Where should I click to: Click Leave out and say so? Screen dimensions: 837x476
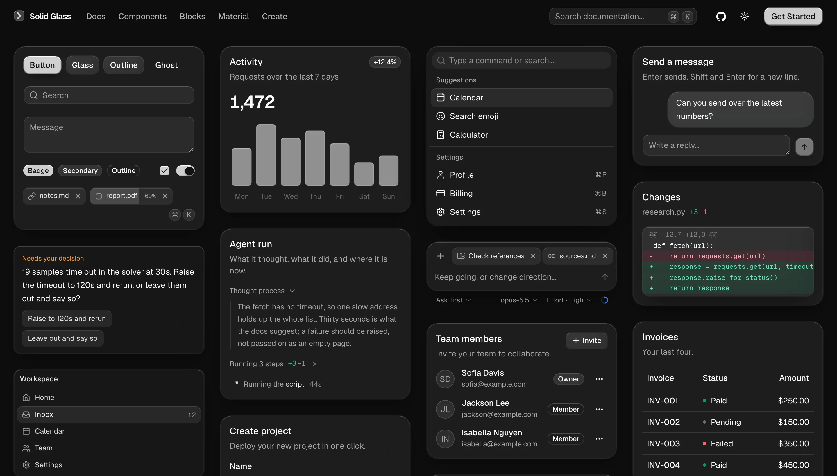(x=62, y=338)
